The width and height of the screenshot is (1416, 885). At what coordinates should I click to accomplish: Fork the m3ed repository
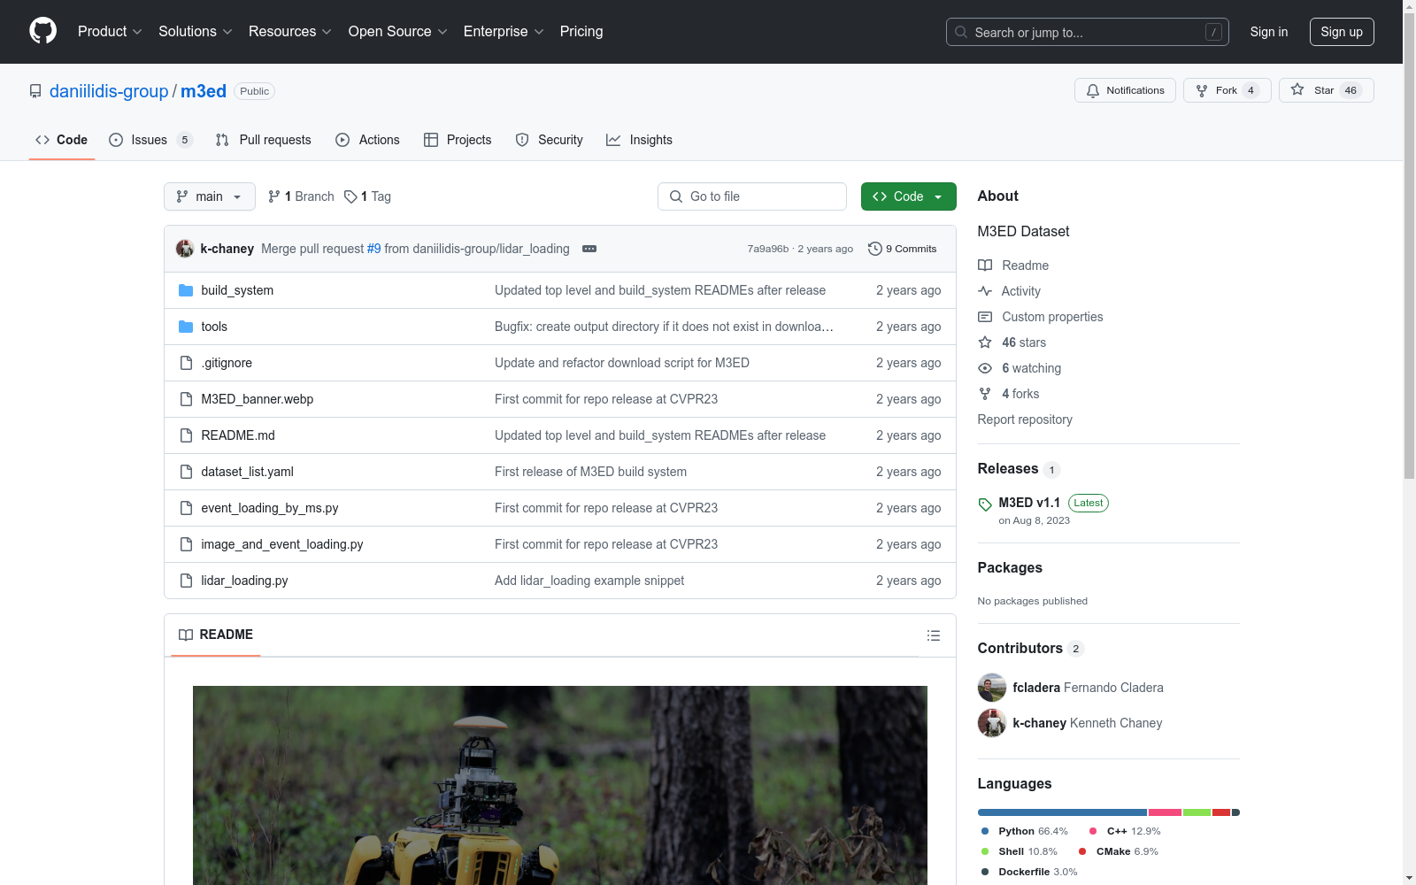(1227, 90)
